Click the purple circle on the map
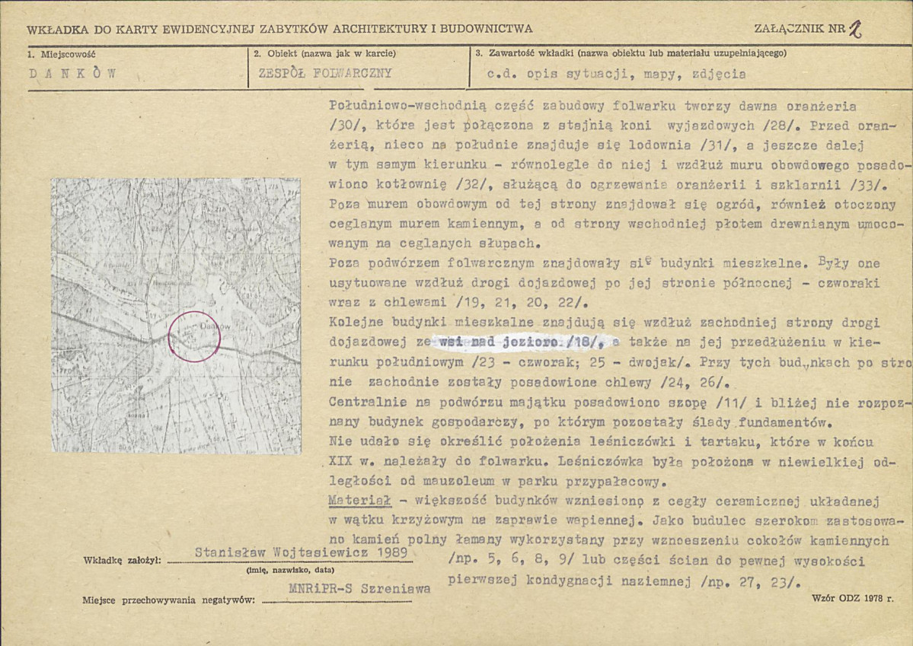Image resolution: width=913 pixels, height=646 pixels. [x=194, y=336]
